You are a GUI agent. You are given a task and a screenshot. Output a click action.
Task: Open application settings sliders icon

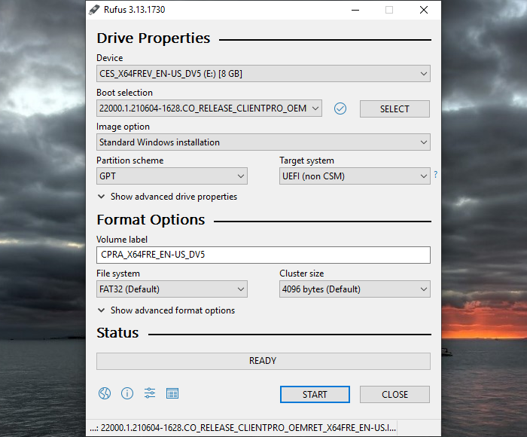[150, 393]
